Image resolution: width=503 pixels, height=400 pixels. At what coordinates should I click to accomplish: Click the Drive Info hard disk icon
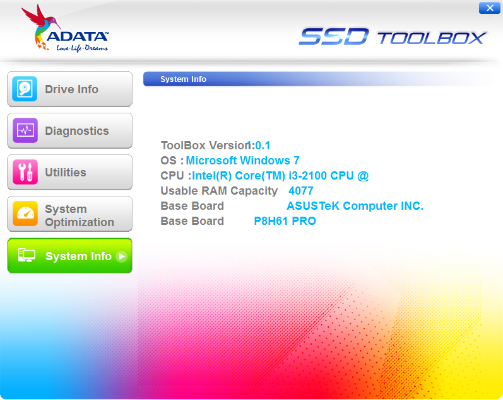pyautogui.click(x=25, y=89)
